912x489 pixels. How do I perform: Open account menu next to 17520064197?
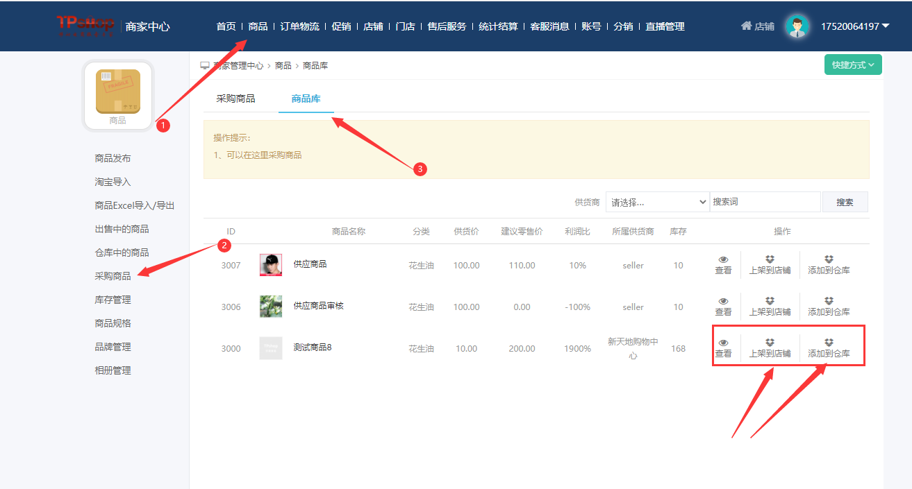point(886,26)
